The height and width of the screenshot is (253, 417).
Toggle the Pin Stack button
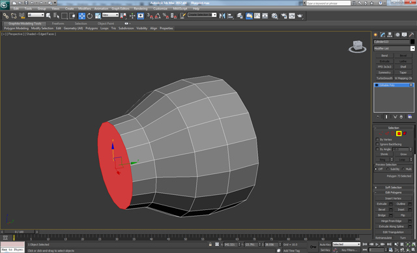coord(378,117)
